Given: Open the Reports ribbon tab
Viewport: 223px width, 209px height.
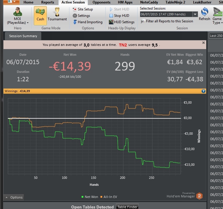Looking at the screenshot, I should [48, 2].
